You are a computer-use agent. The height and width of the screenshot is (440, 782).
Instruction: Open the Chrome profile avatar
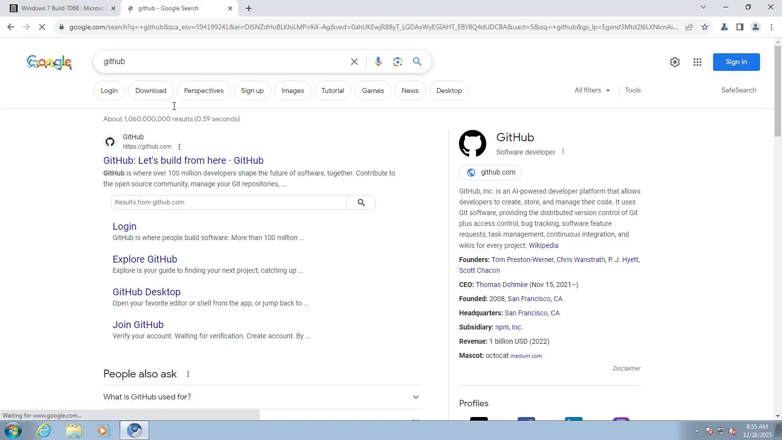(x=756, y=27)
